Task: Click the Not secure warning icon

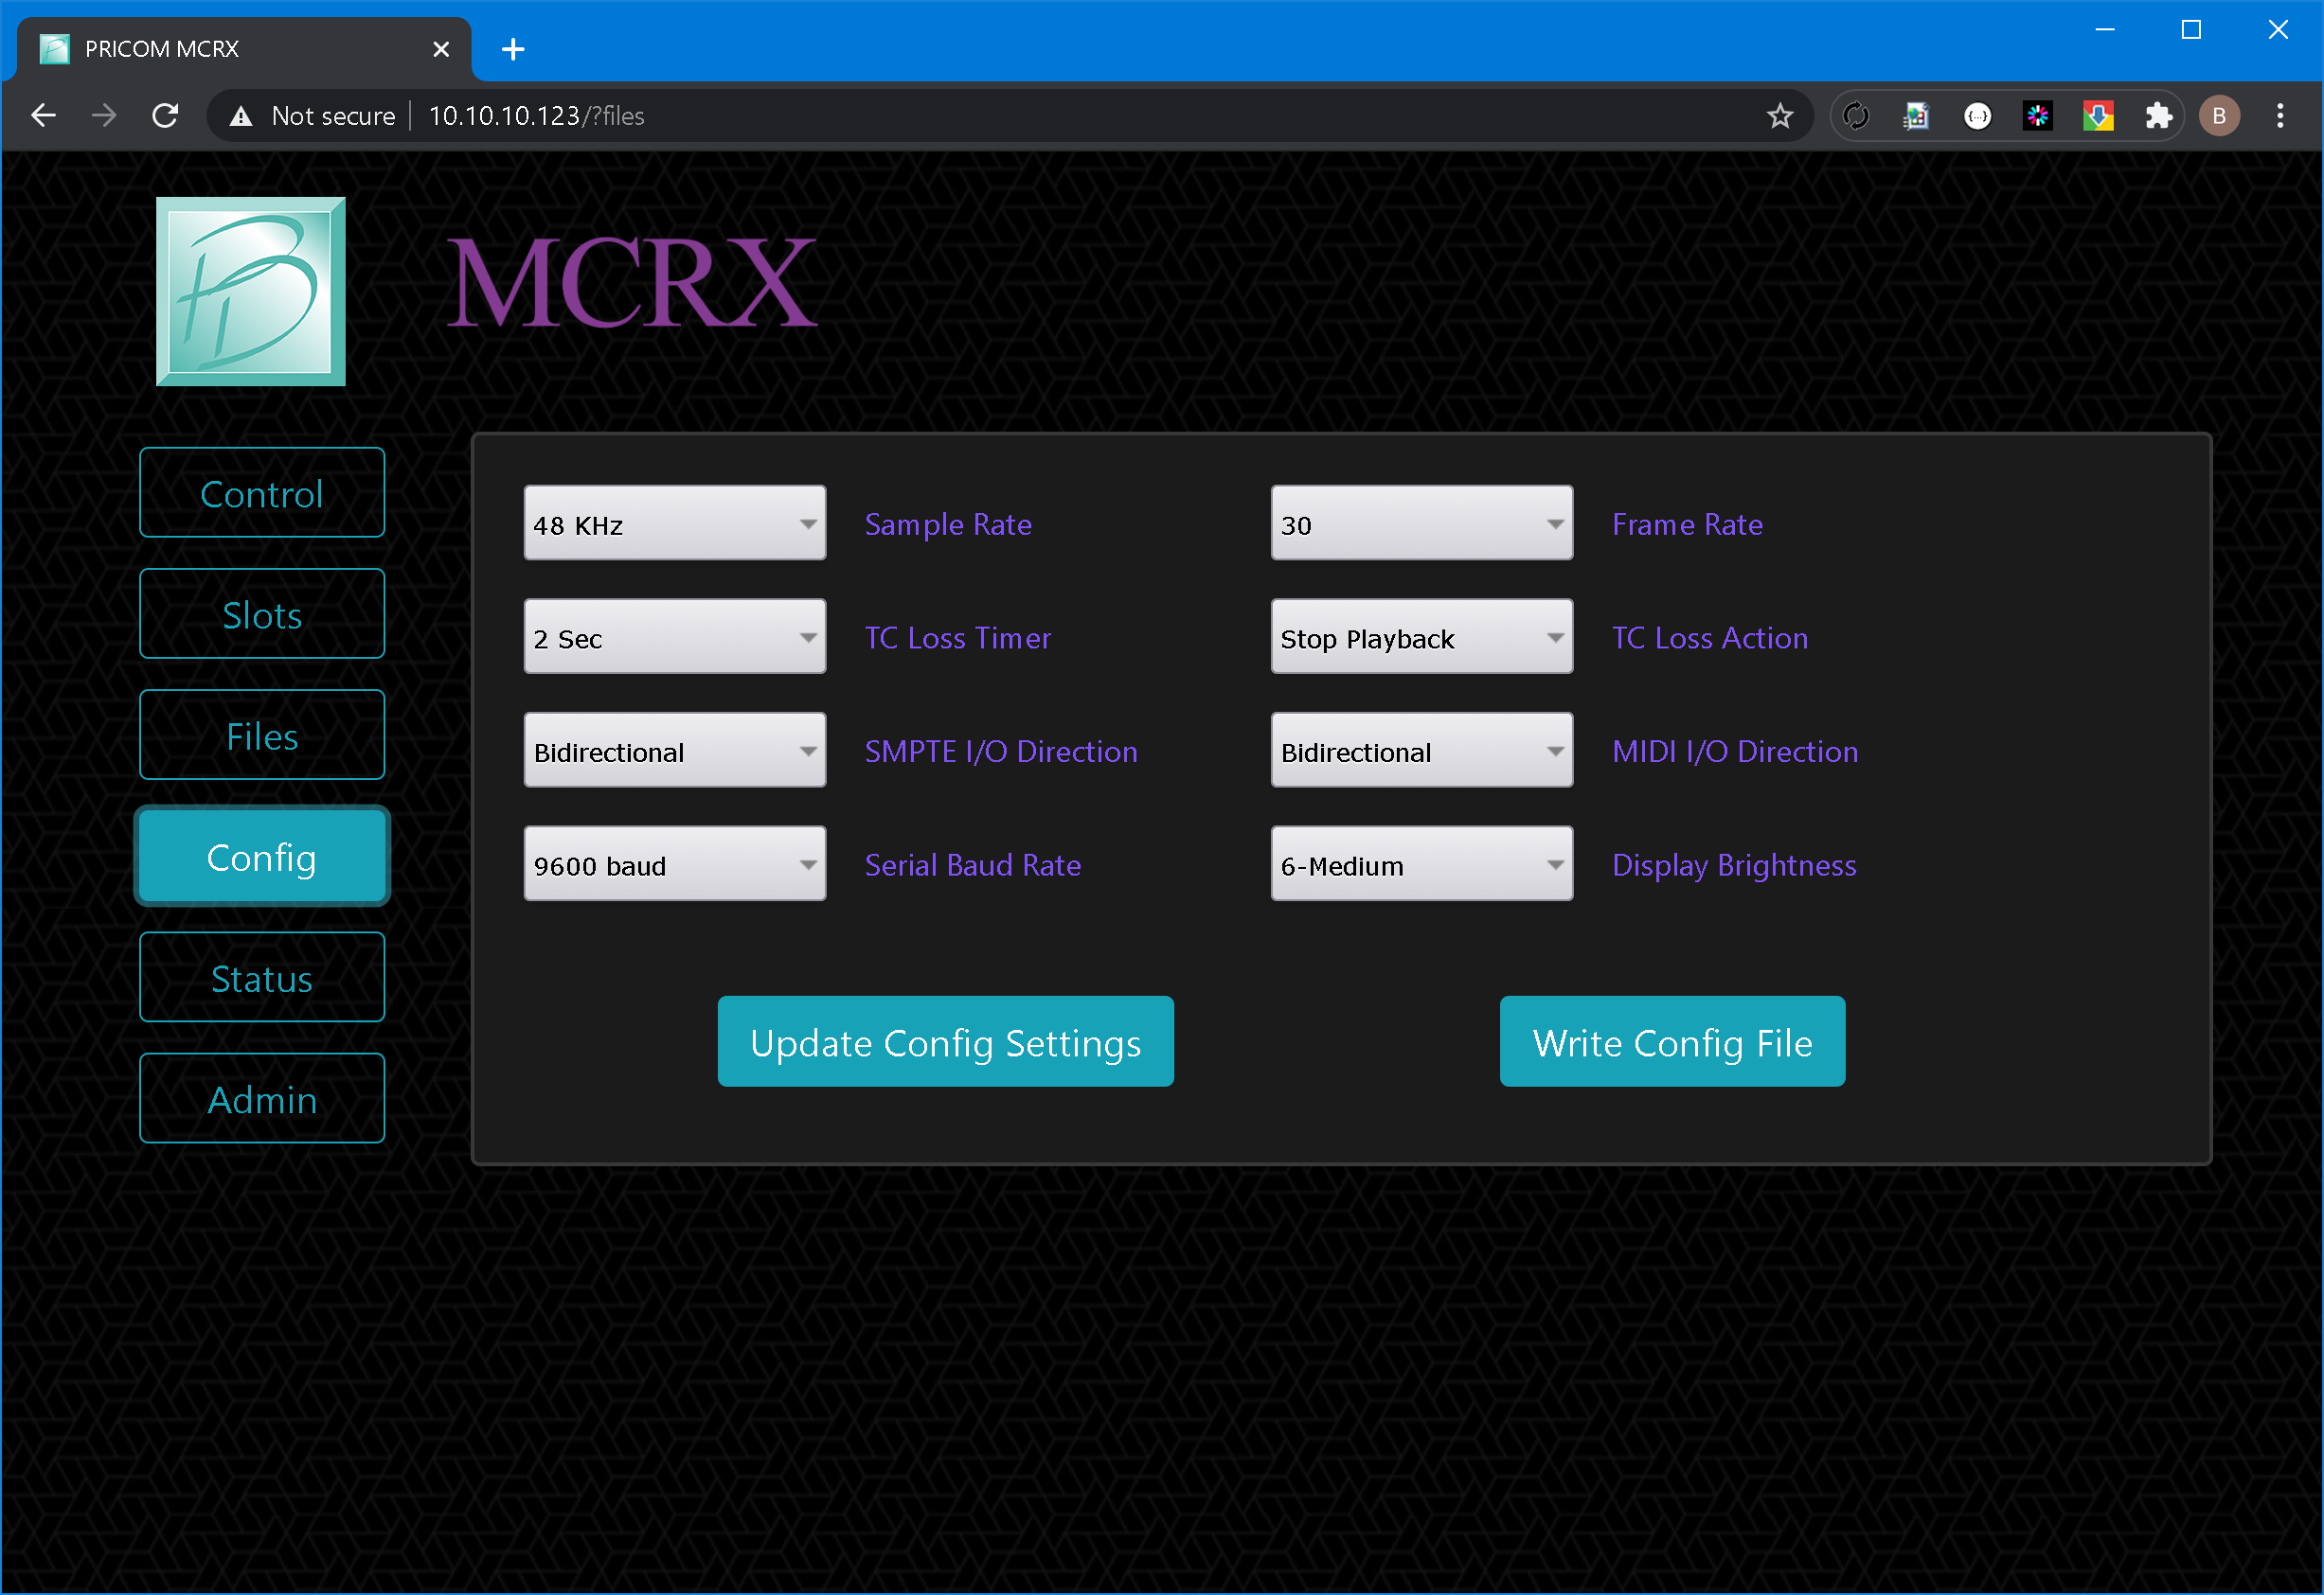Action: pos(241,115)
